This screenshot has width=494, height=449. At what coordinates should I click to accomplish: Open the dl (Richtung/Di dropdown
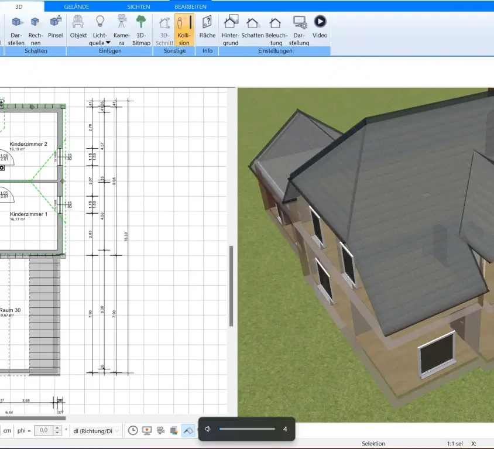click(x=96, y=431)
